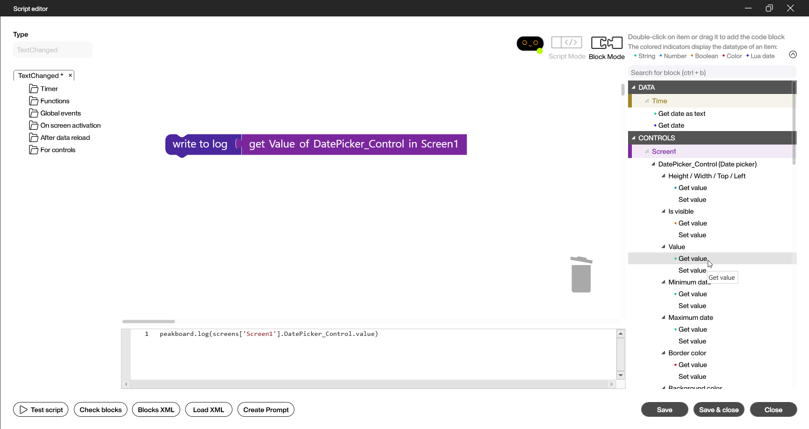Click the Save & close button
The width and height of the screenshot is (809, 429).
718,410
